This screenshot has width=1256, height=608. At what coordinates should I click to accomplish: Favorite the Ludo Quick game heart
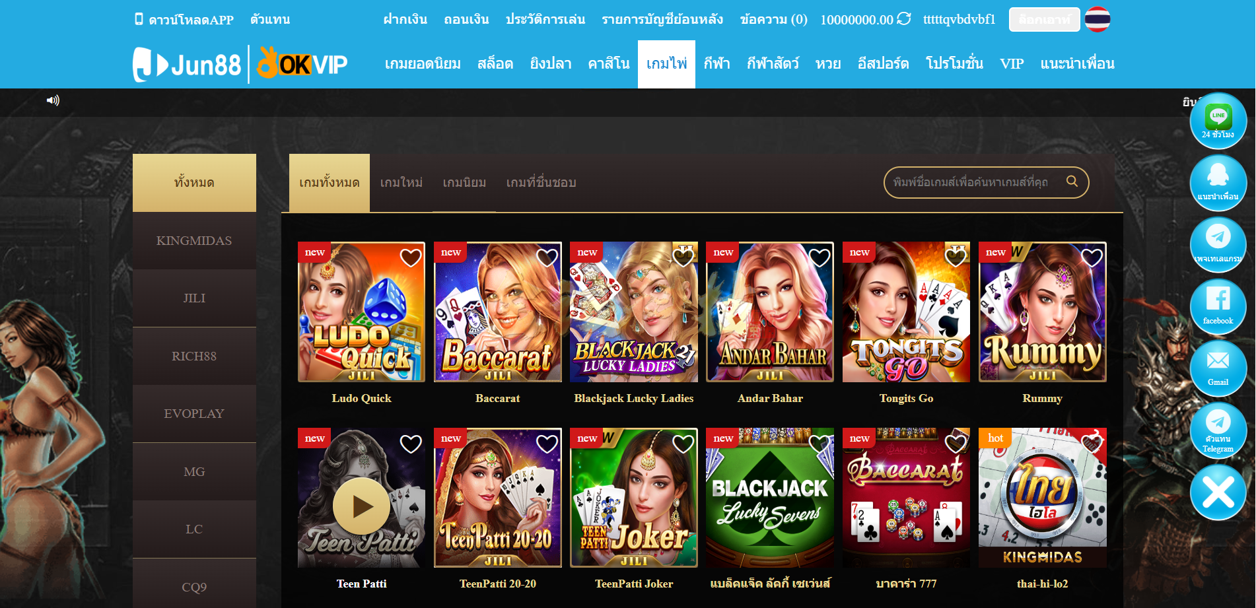pyautogui.click(x=411, y=258)
